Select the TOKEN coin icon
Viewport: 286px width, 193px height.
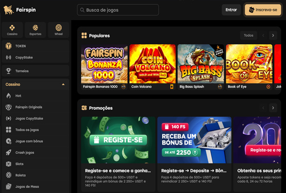click(x=9, y=46)
